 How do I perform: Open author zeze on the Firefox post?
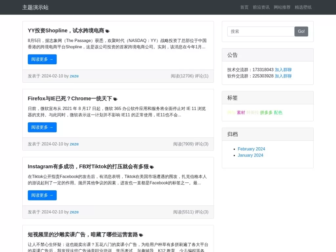(74, 144)
